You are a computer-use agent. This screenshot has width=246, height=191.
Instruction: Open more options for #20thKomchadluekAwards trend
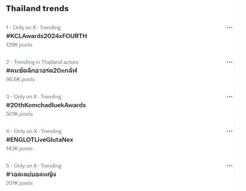coord(229,96)
